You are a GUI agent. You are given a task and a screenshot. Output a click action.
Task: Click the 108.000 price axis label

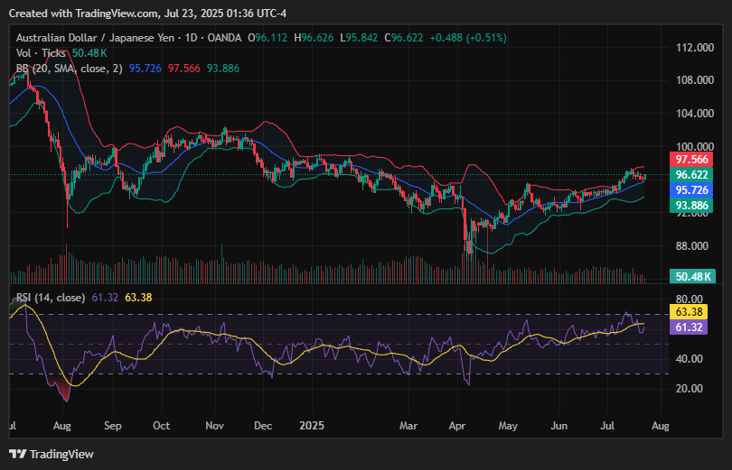point(695,80)
